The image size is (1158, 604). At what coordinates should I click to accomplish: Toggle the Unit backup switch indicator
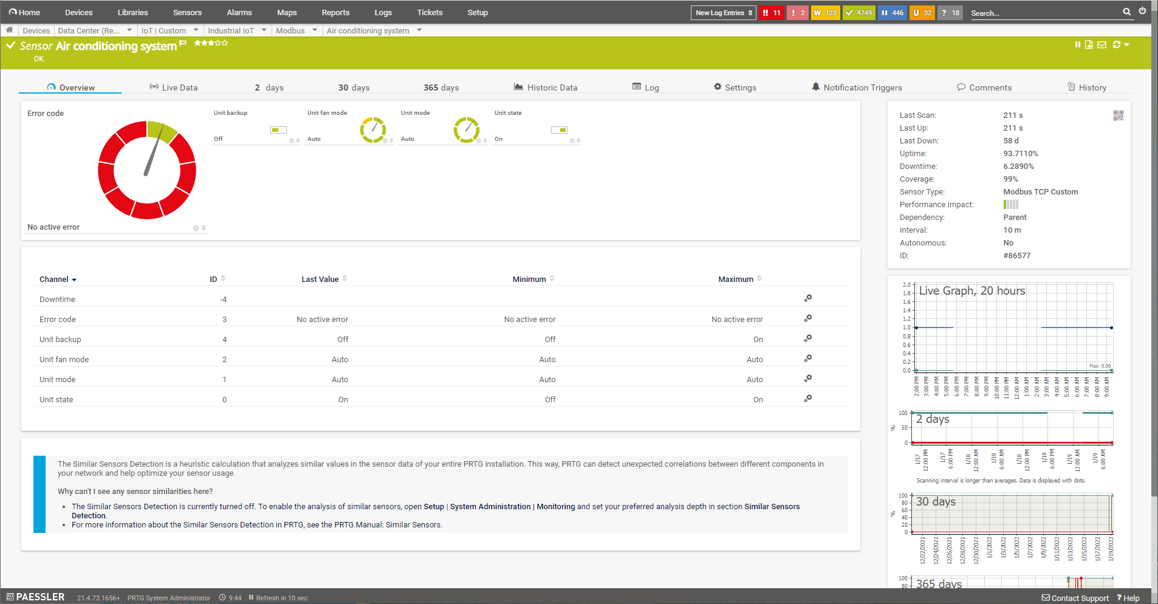(x=278, y=130)
